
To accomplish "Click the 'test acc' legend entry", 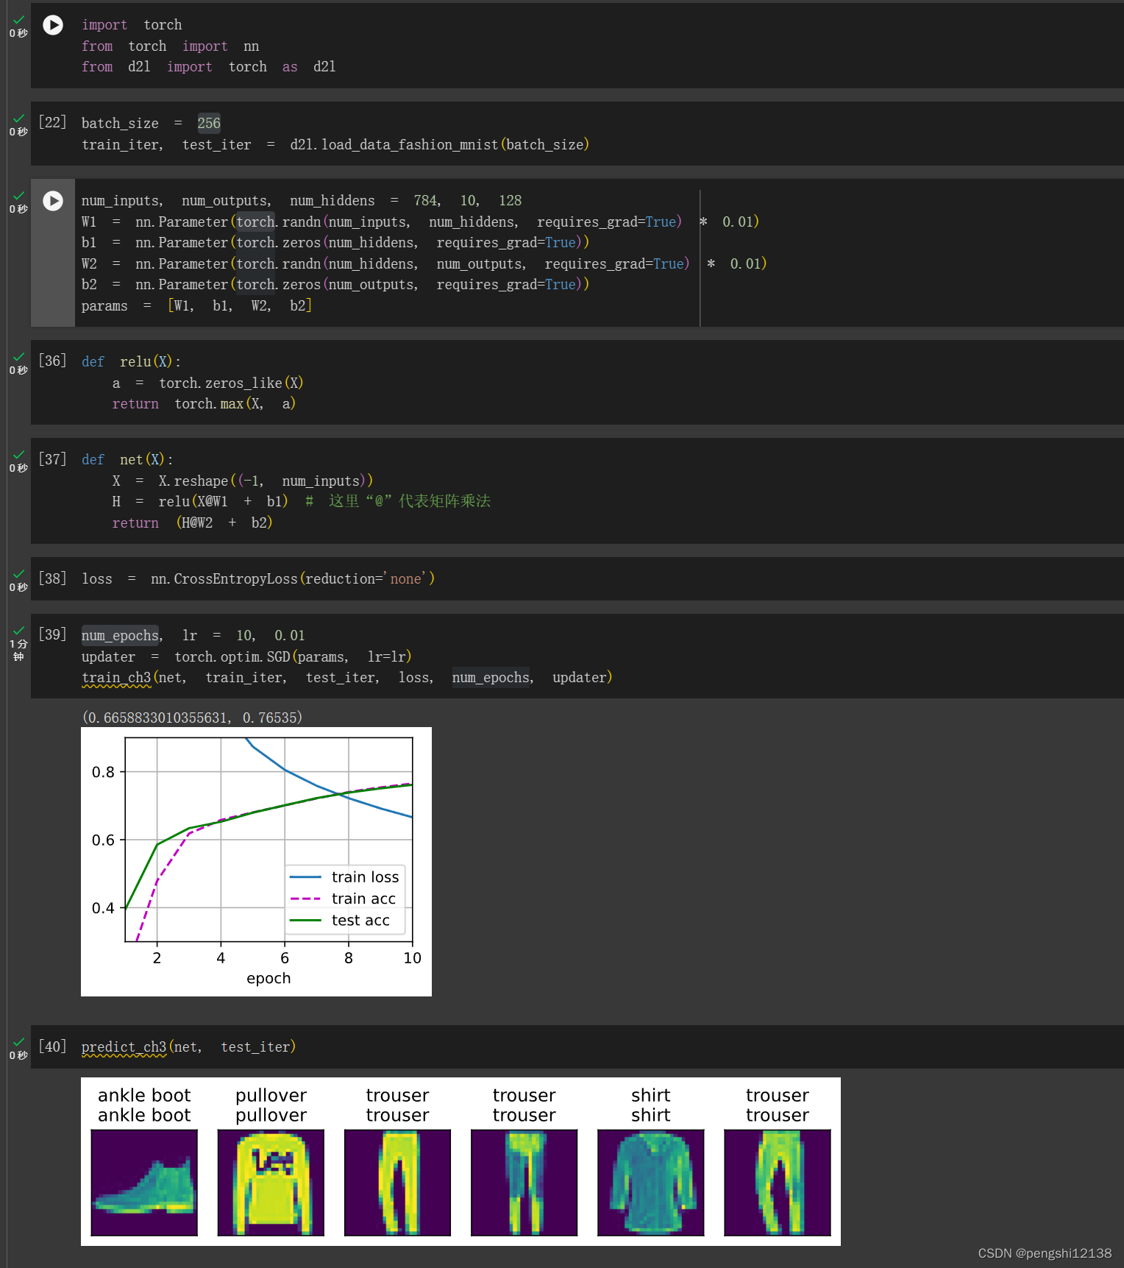I will pyautogui.click(x=340, y=920).
